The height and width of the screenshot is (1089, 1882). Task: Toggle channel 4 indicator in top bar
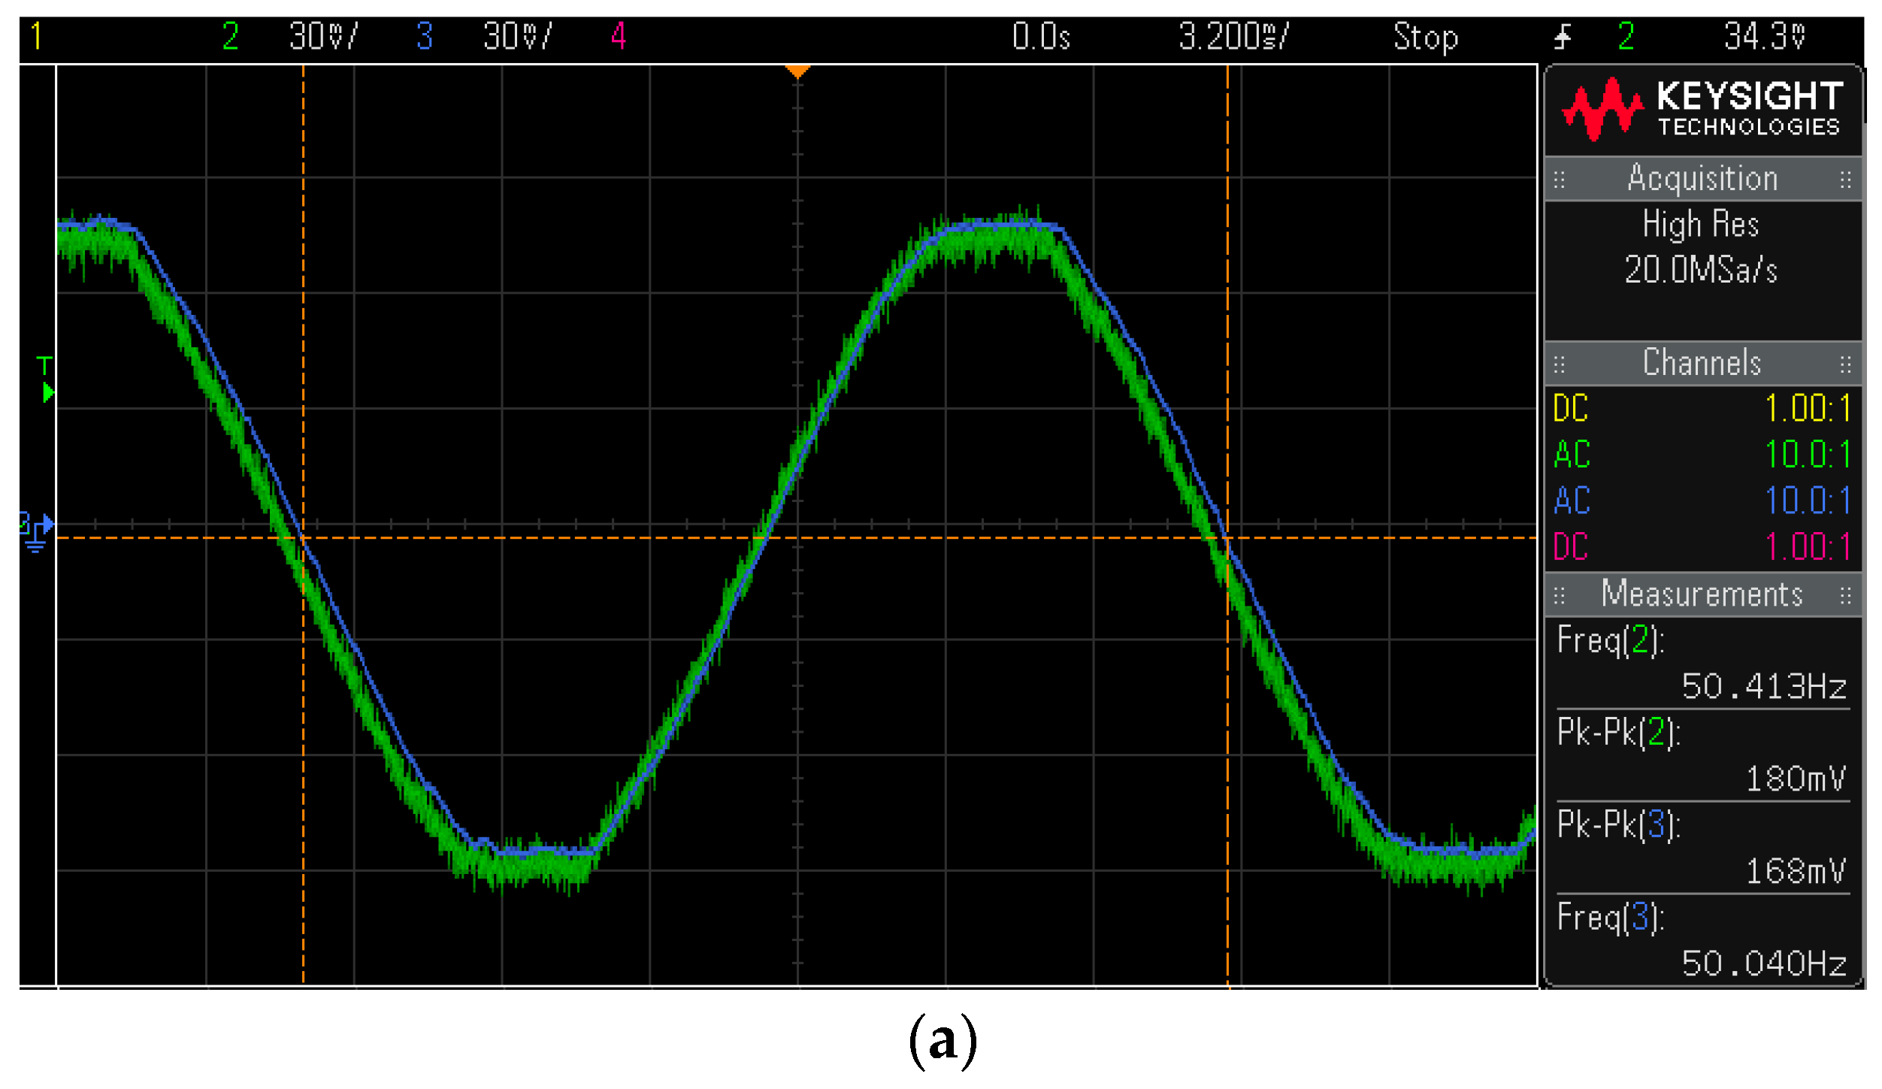(x=618, y=36)
